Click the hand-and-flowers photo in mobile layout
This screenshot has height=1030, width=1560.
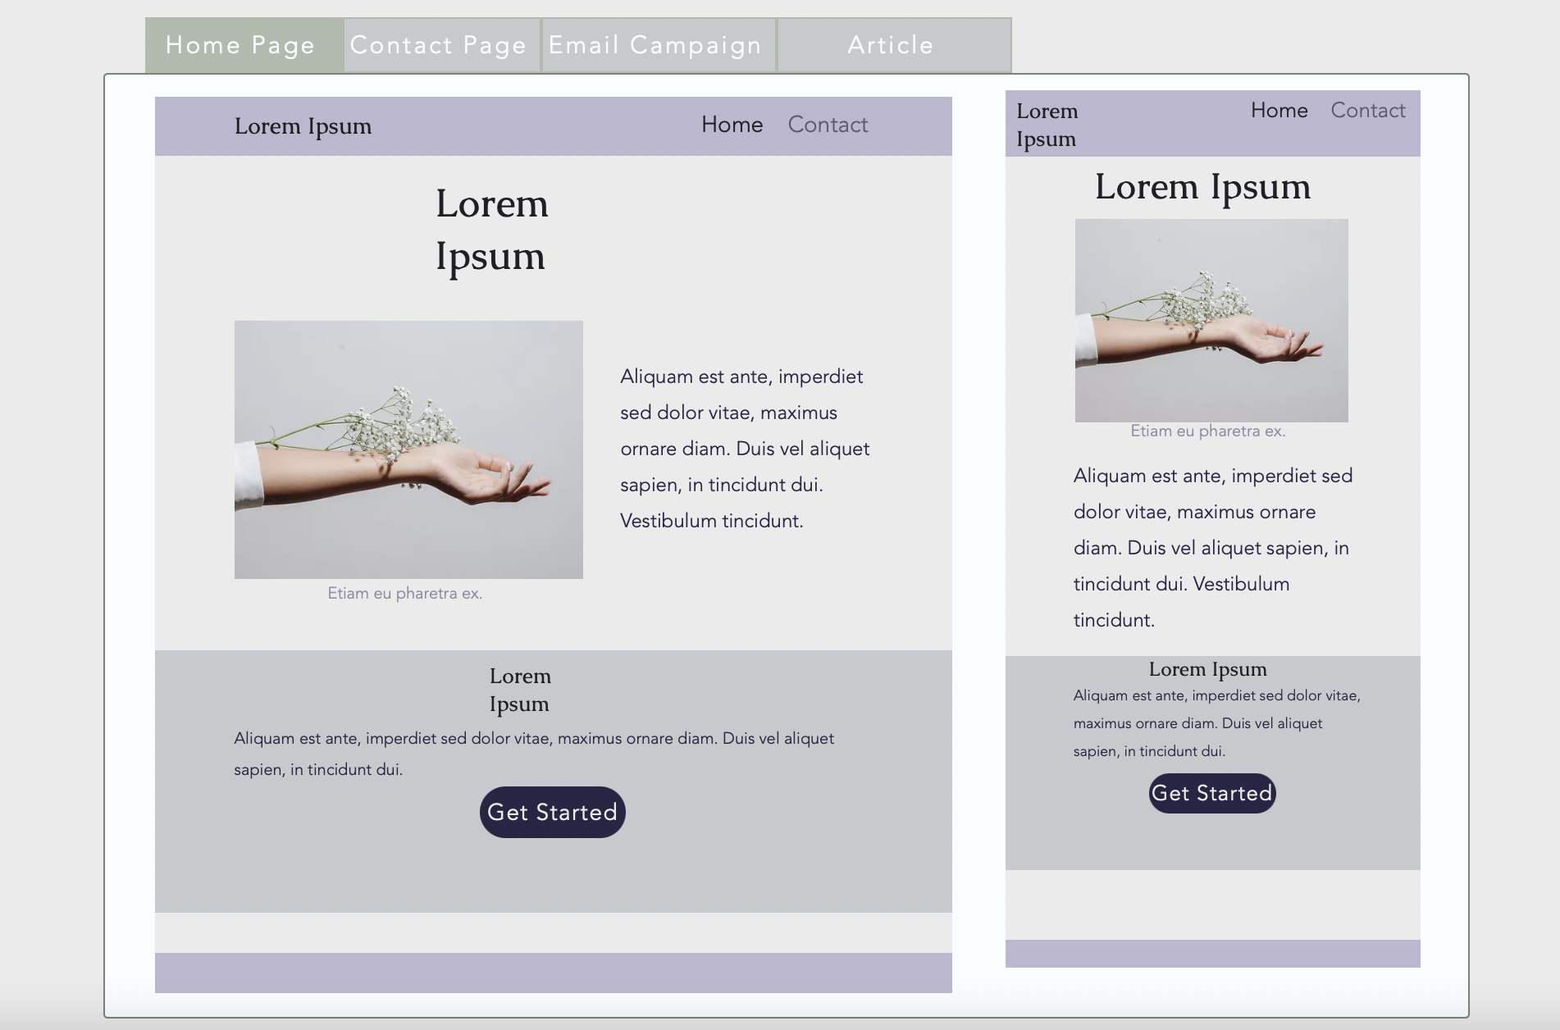(x=1210, y=320)
